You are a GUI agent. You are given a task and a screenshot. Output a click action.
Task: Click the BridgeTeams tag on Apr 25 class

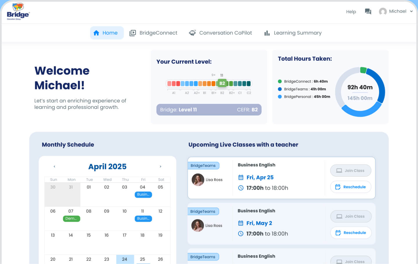(x=203, y=165)
